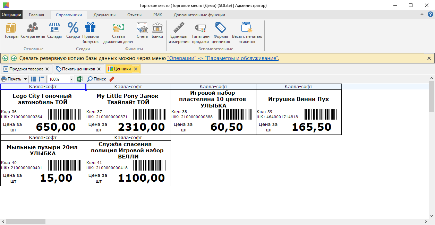The height and width of the screenshot is (225, 435).
Task: Click the Поиск search button
Action: pyautogui.click(x=97, y=79)
